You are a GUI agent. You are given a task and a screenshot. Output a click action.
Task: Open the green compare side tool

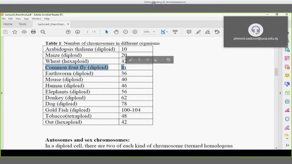pyautogui.click(x=287, y=93)
